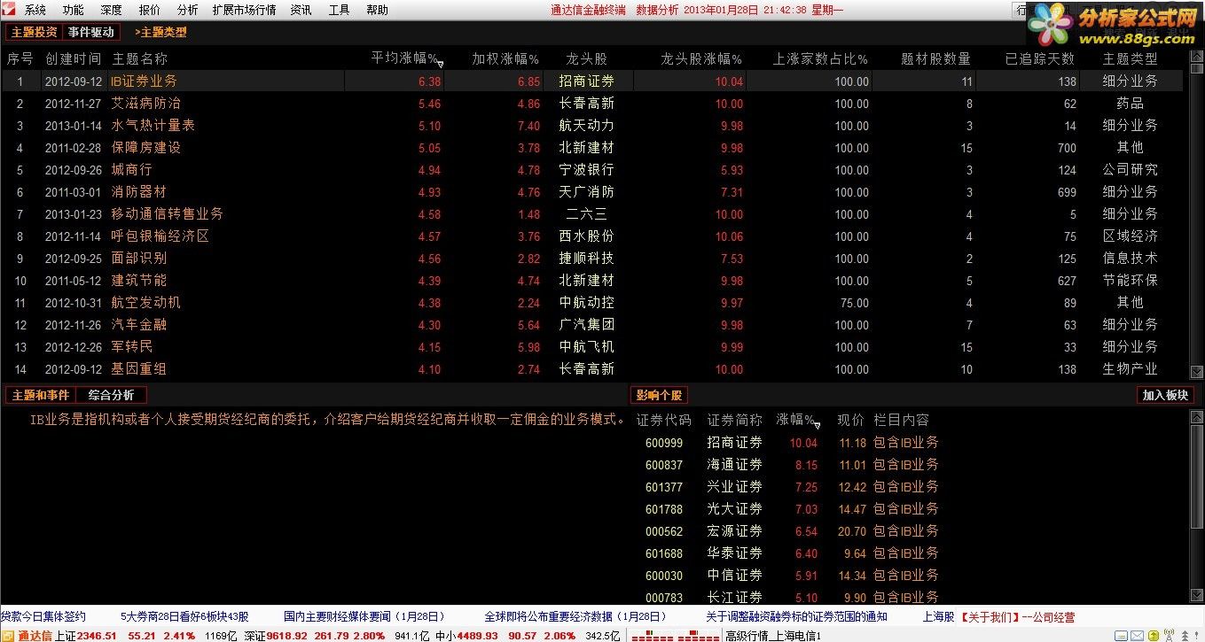
Task: Open the 系统 menu
Action: (x=35, y=11)
